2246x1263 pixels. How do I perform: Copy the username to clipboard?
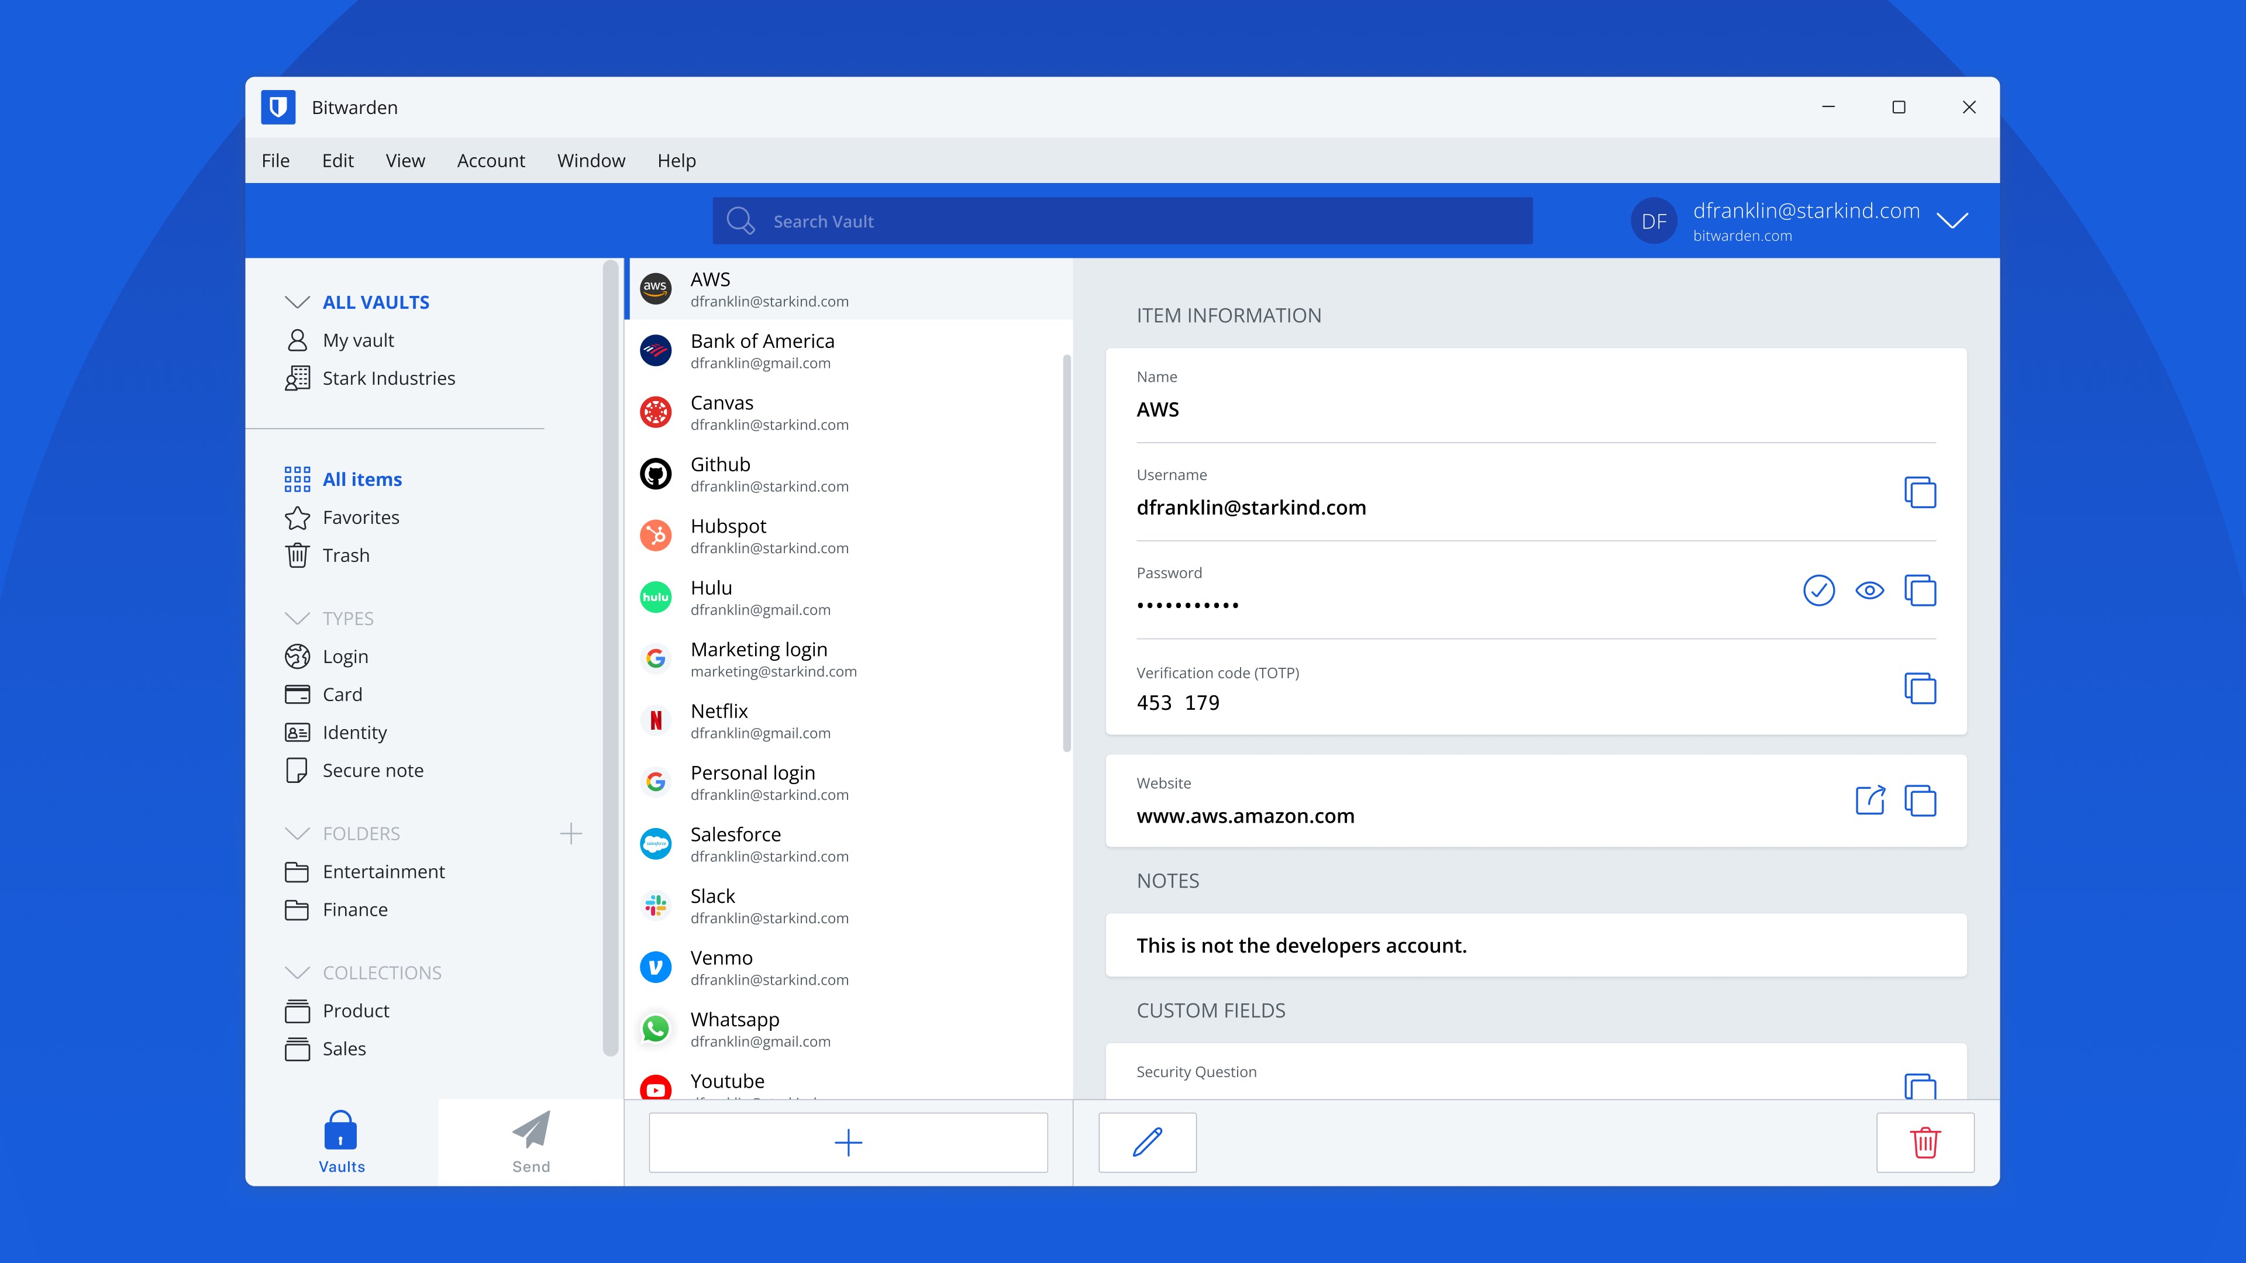(1919, 492)
